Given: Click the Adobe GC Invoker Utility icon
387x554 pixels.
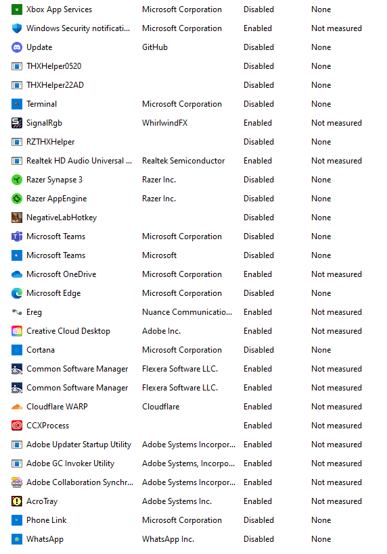Looking at the screenshot, I should 17,463.
